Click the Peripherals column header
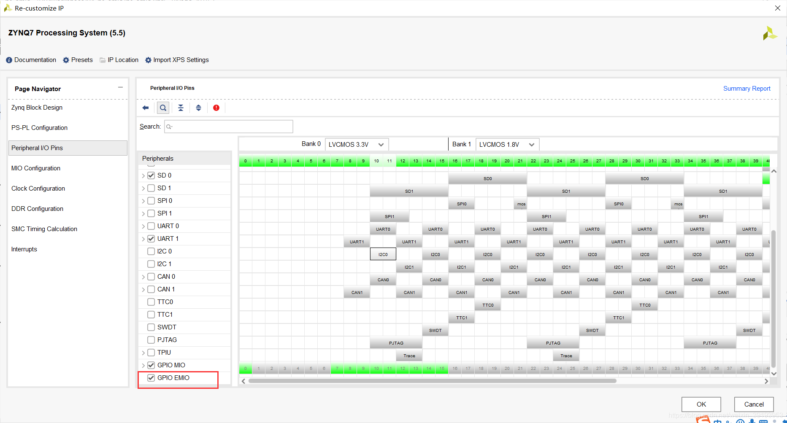This screenshot has height=423, width=787. tap(184, 159)
